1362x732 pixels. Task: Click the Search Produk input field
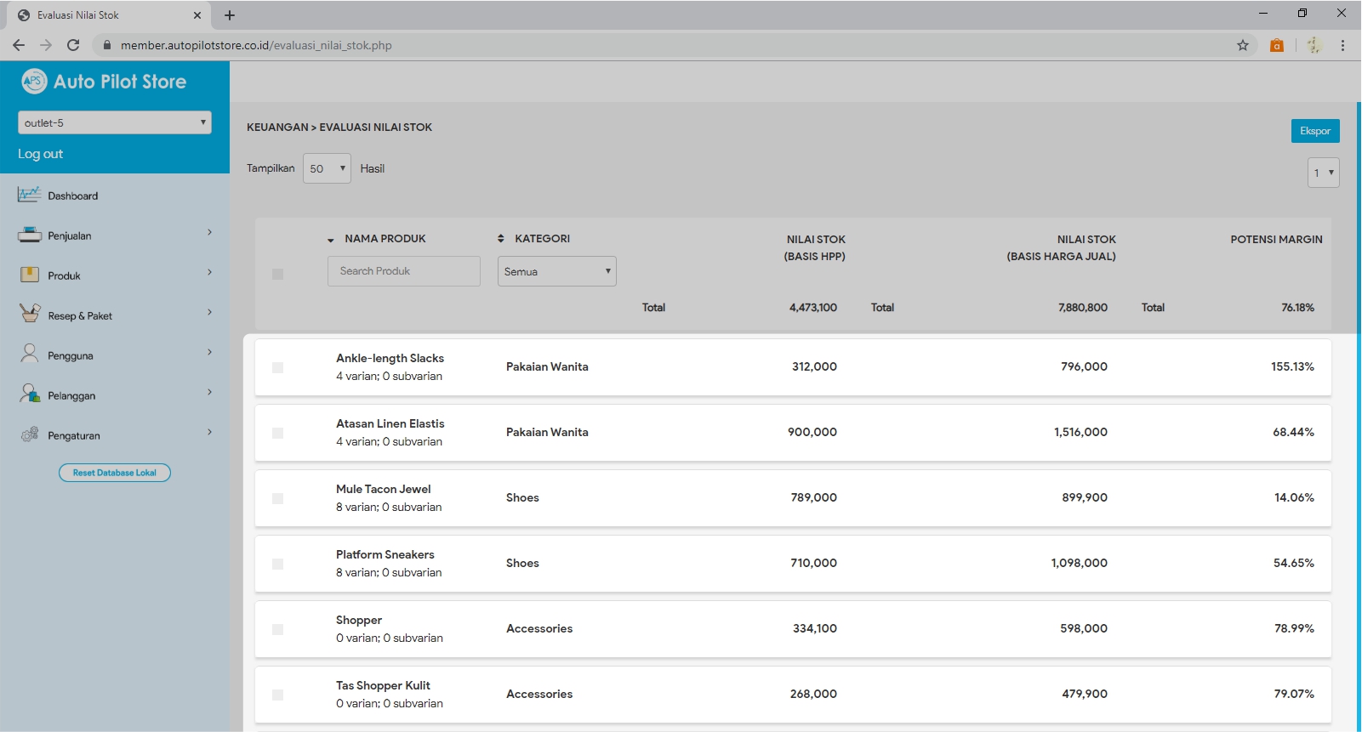pyautogui.click(x=403, y=271)
